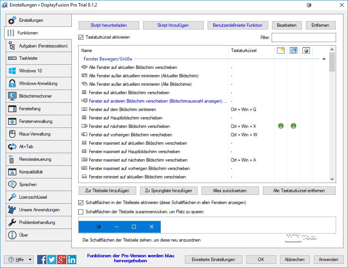Click 'Skript herunterladen' button

pyautogui.click(x=109, y=25)
